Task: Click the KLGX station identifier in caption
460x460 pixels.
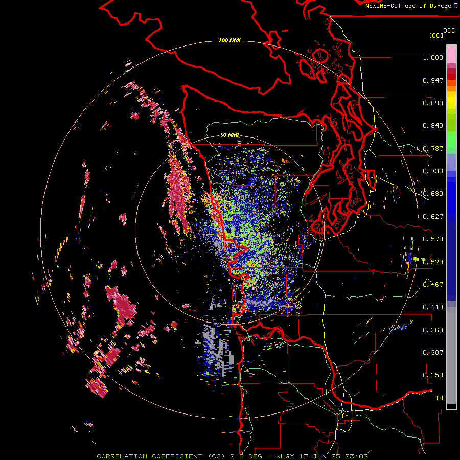Action: point(285,456)
